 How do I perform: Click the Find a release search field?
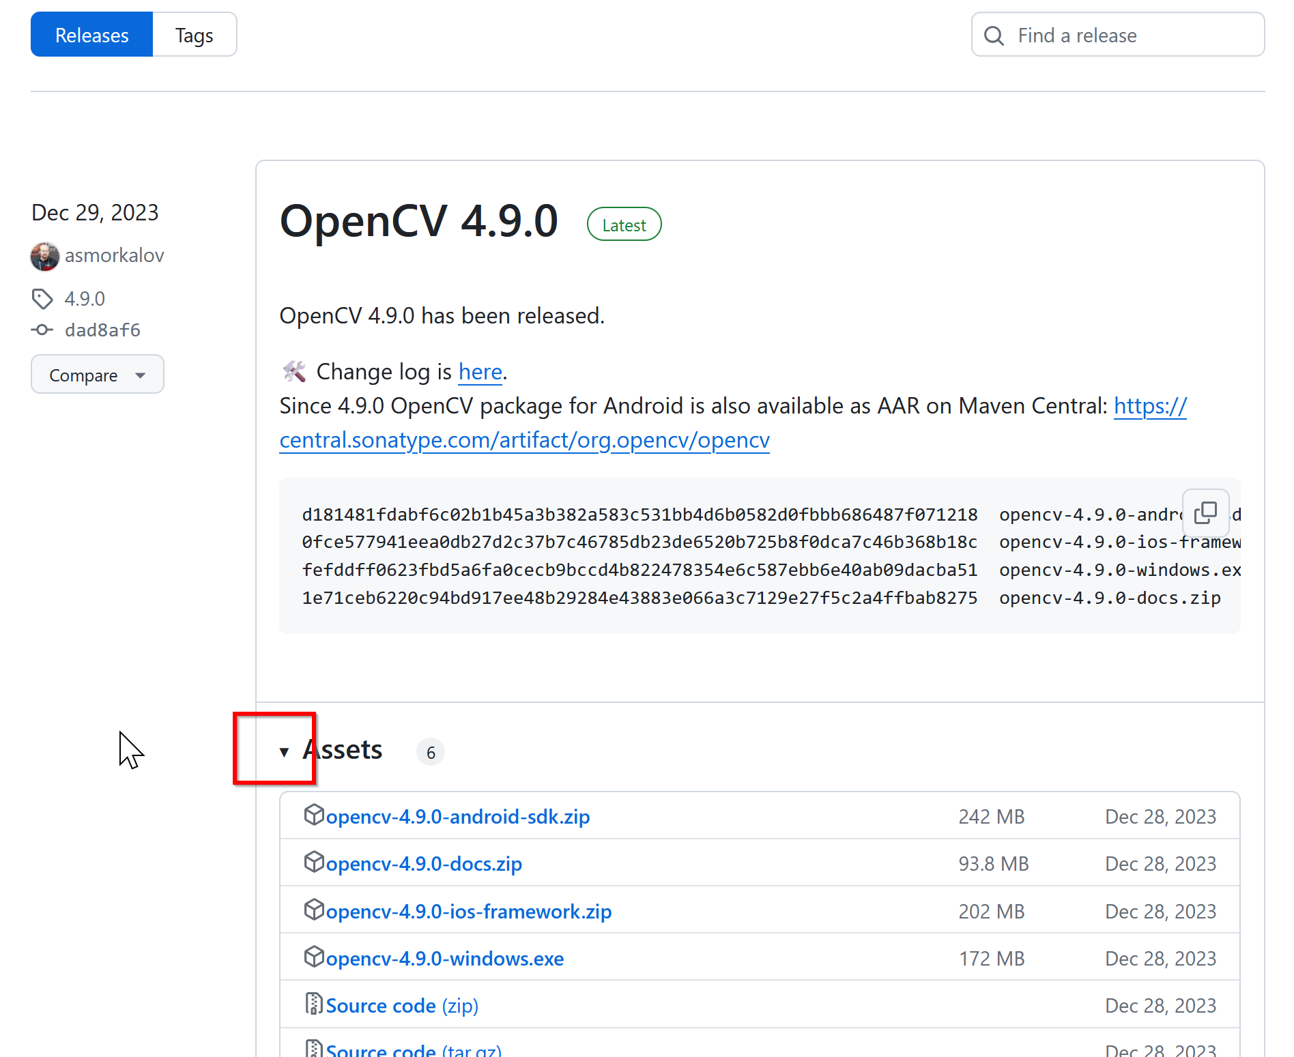[1118, 35]
